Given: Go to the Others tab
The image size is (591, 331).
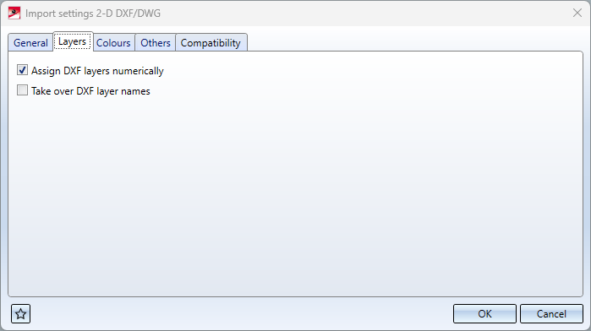Looking at the screenshot, I should [156, 43].
